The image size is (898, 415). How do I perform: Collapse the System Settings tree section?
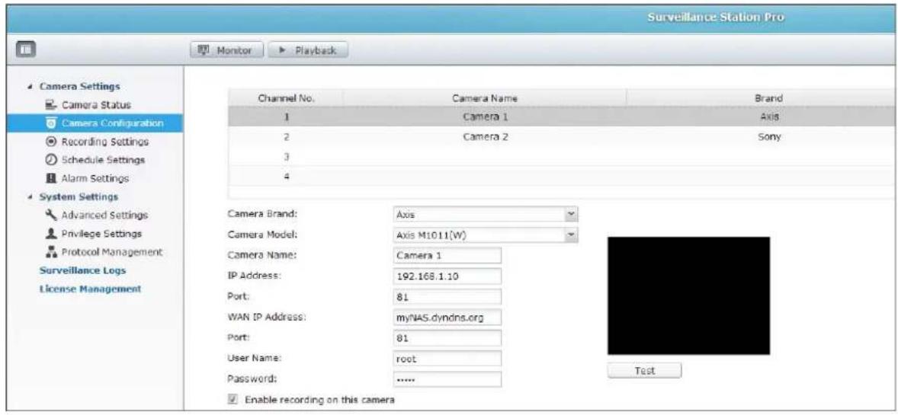29,197
